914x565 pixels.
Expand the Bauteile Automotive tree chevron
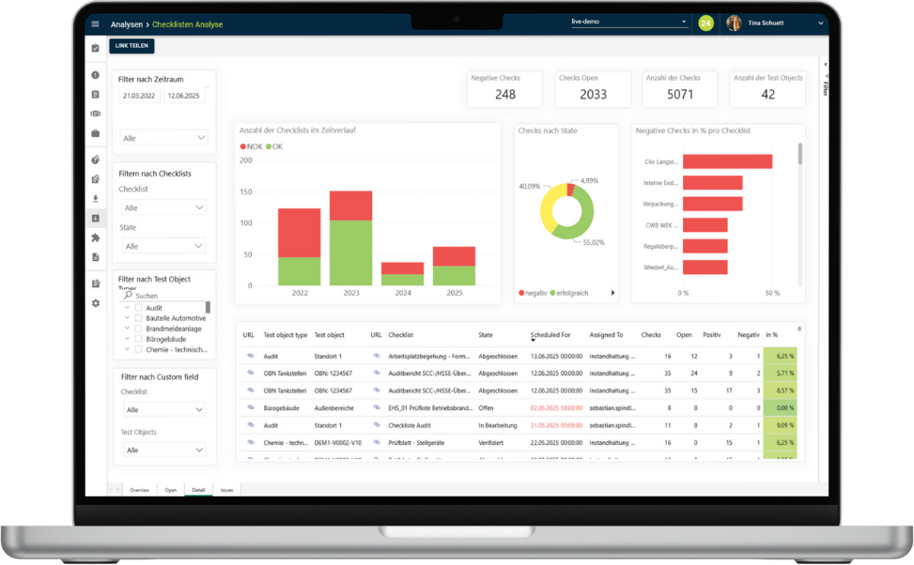pos(127,318)
